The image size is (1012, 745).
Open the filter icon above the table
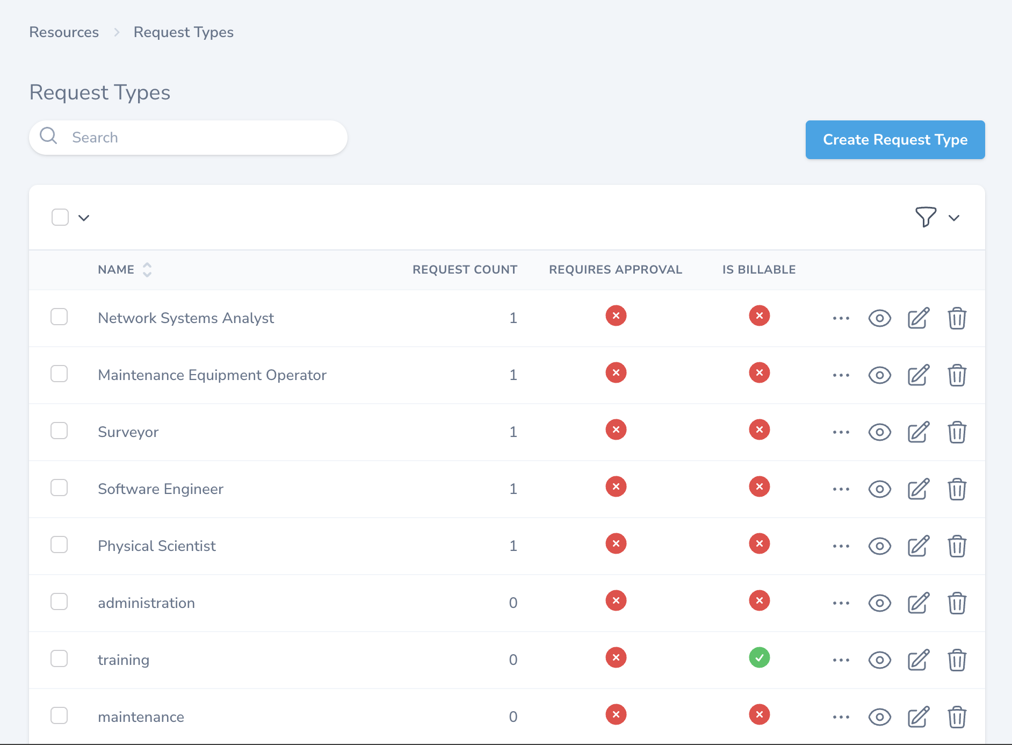click(x=925, y=217)
